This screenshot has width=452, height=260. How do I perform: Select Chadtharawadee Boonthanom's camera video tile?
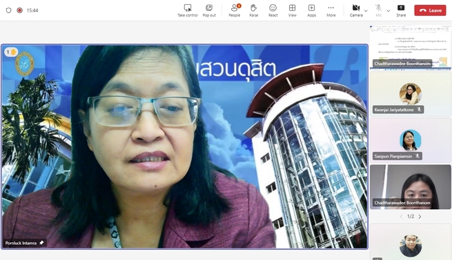coord(410,186)
